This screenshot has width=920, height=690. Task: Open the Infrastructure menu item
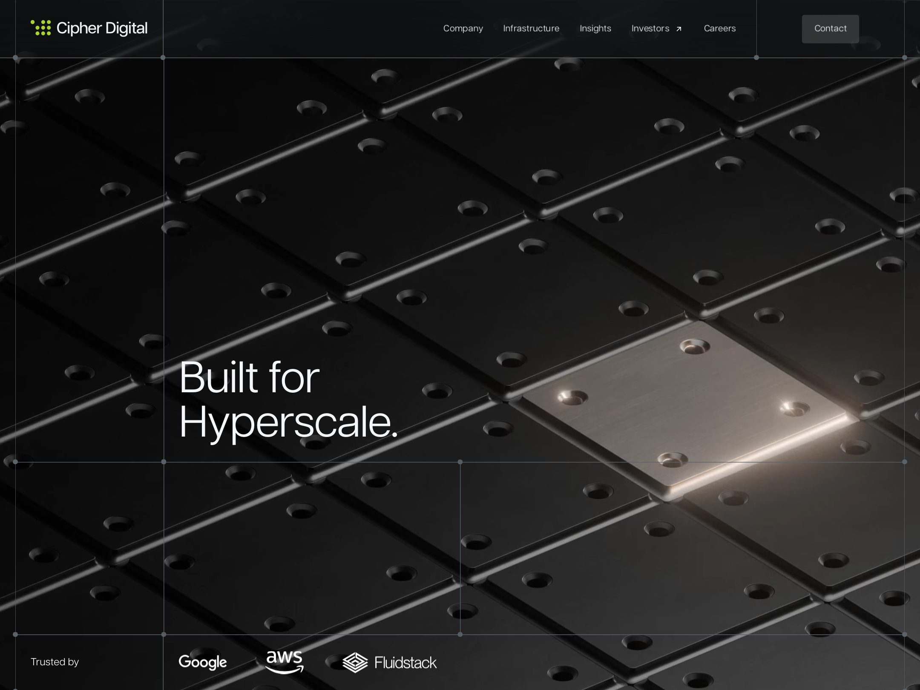click(531, 29)
